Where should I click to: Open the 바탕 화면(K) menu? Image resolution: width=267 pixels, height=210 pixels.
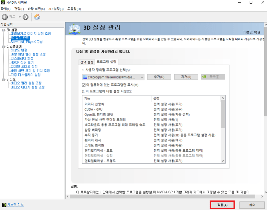coord(36,9)
